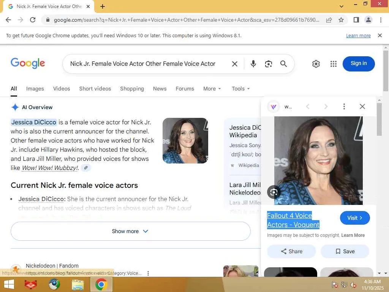
Task: Click main page vertical scrollbar thumb
Action: (386, 71)
